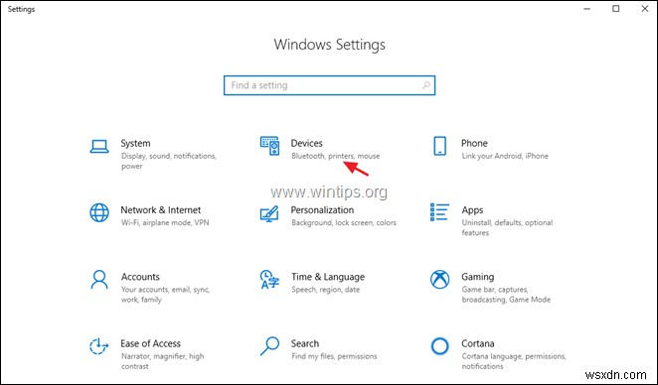Viewport: 658px width, 385px height.
Task: Click the Network & Internet globe icon
Action: coord(99,212)
